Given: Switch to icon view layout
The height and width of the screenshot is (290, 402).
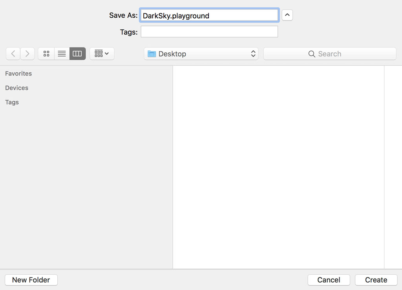Looking at the screenshot, I should click(46, 53).
